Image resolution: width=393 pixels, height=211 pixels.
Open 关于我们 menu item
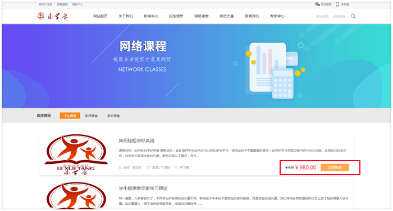click(126, 16)
